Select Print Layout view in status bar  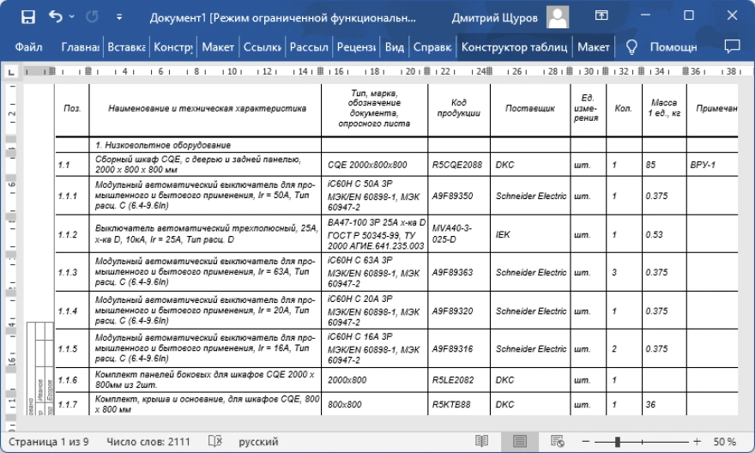[x=519, y=442]
